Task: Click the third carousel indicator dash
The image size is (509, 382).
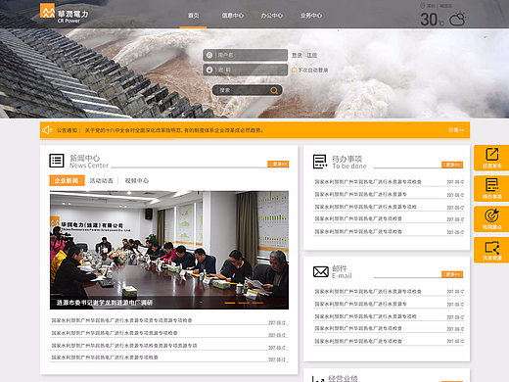Action: [x=257, y=303]
